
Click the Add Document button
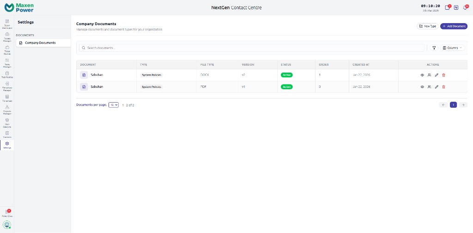click(x=454, y=26)
